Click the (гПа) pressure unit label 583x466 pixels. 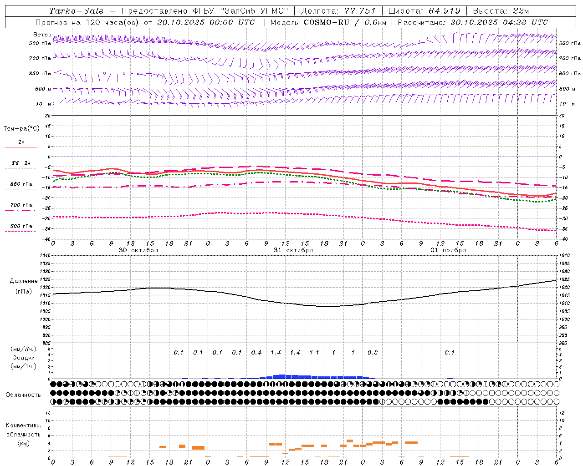24,291
